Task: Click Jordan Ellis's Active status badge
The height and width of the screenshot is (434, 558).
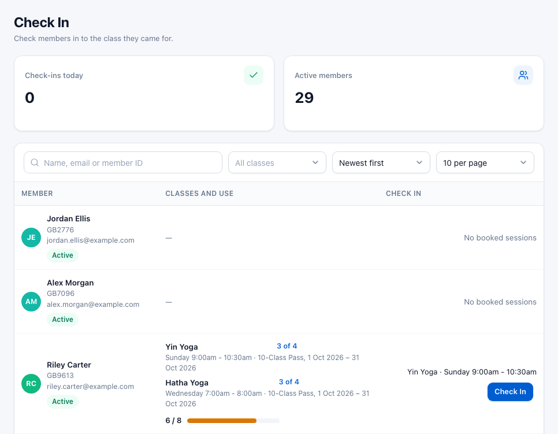Action: (62, 255)
